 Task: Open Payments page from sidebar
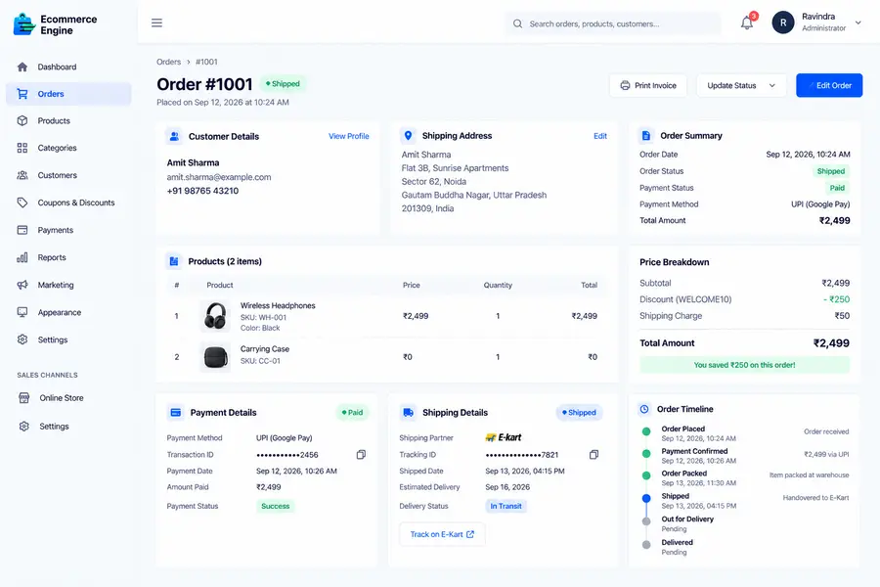68,230
